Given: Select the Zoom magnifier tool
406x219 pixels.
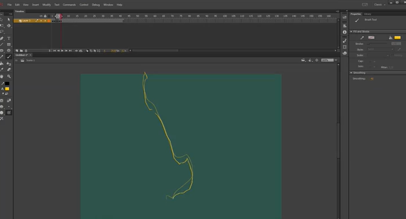Looking at the screenshot, I should (x=9, y=76).
